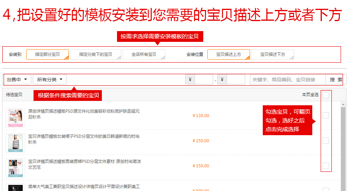
Task: Tick checkbox for 男装男裤 ¥150.00 item
Action: coord(326,166)
